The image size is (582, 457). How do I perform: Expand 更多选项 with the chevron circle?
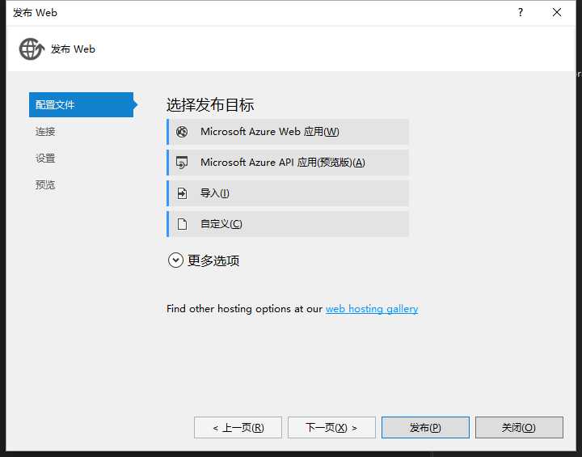pos(175,260)
